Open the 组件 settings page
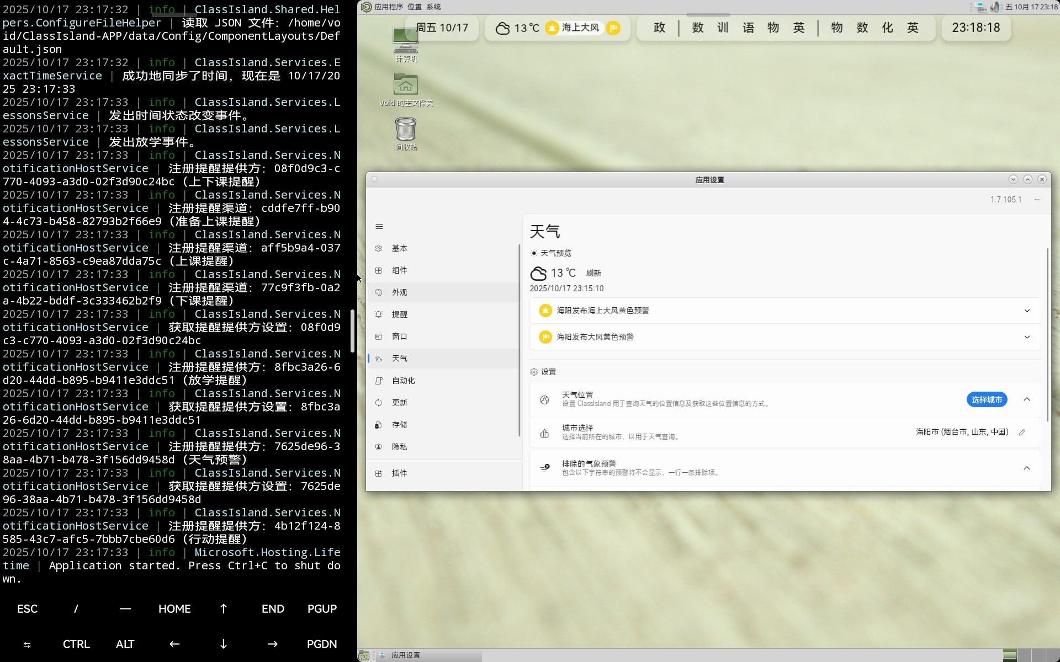 tap(399, 270)
